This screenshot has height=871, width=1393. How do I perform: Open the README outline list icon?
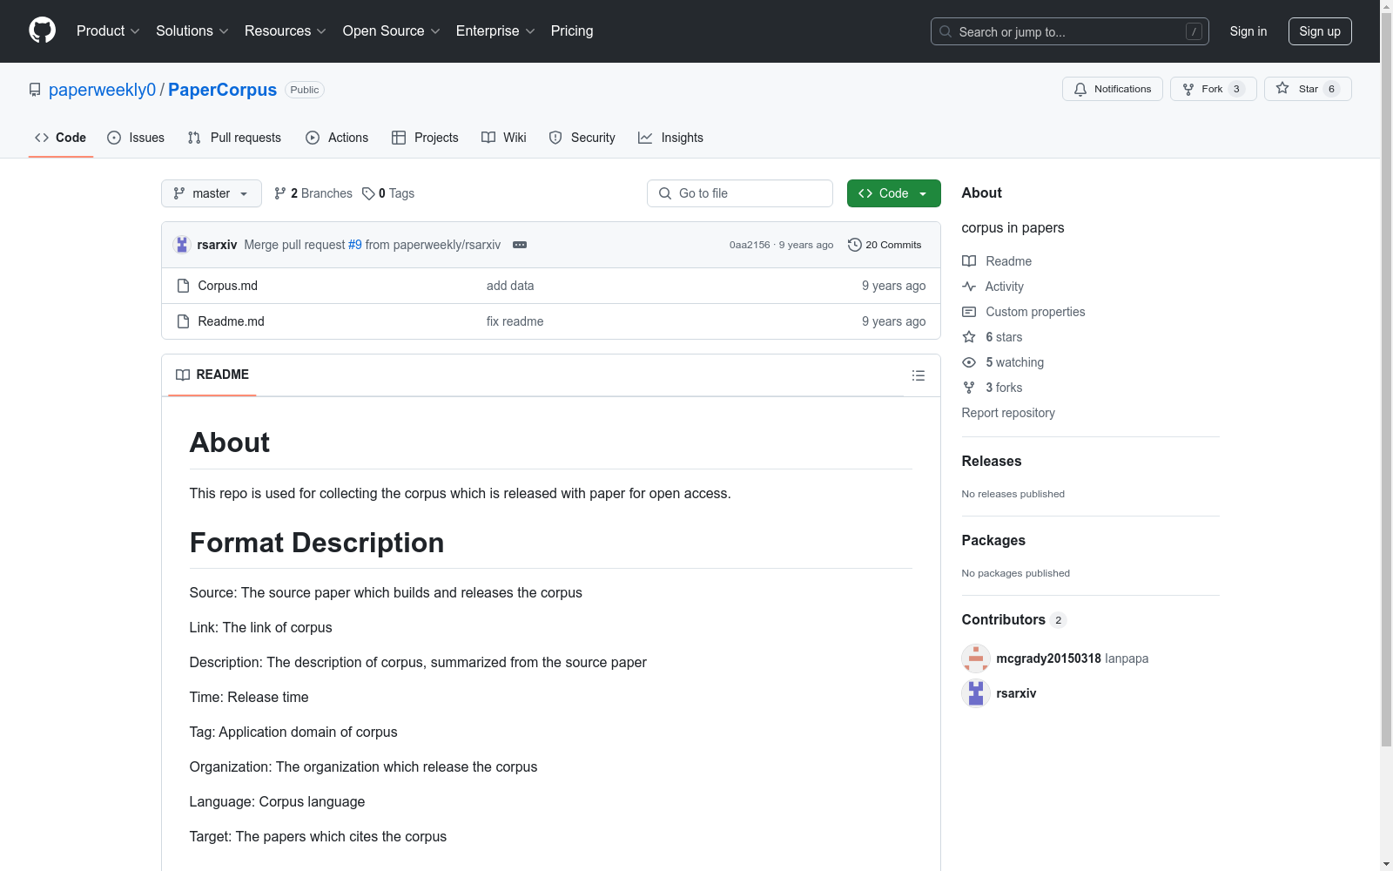(x=919, y=375)
